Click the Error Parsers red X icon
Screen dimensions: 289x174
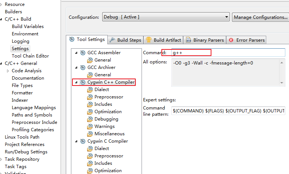point(231,40)
